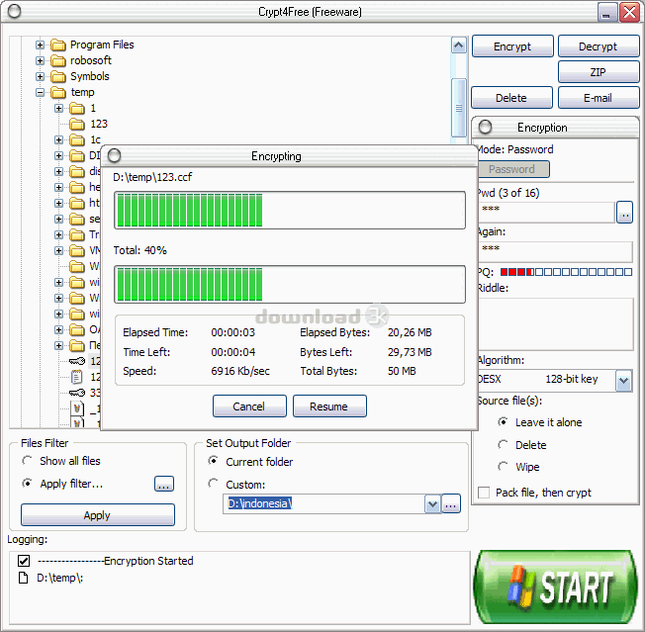The image size is (645, 632).
Task: Click the Riddle text field
Action: [554, 323]
